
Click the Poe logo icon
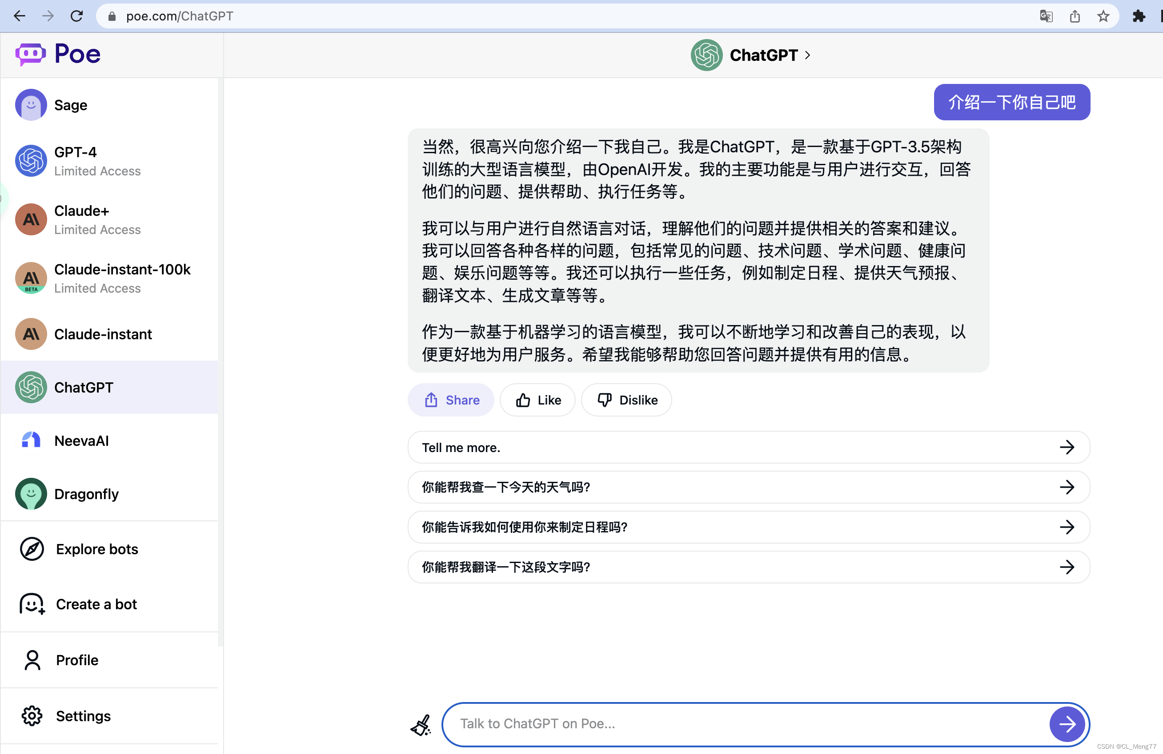coord(30,54)
